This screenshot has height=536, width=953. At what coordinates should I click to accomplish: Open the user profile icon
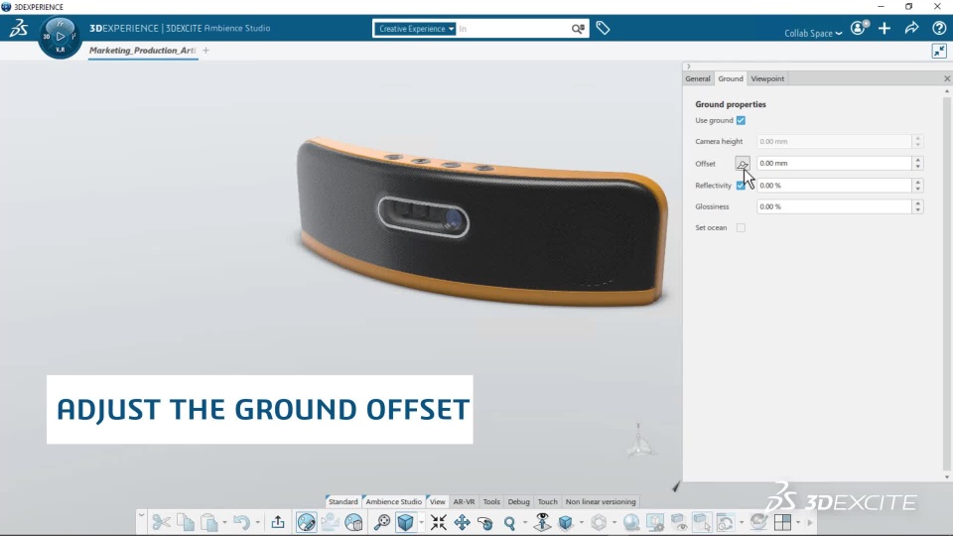859,28
